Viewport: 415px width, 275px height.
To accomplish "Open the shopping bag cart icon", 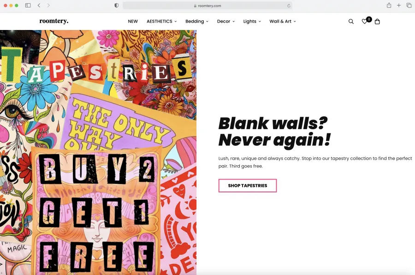I will [x=377, y=22].
